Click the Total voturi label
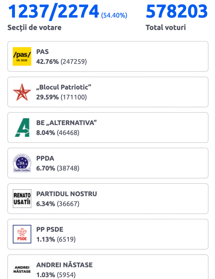 (x=166, y=27)
